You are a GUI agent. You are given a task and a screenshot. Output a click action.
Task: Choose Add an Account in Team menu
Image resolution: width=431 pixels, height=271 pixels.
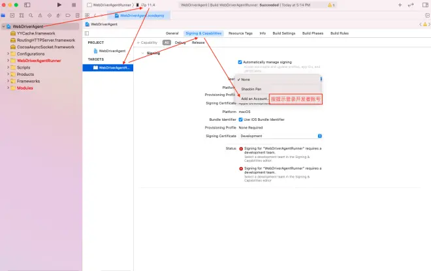pos(254,99)
